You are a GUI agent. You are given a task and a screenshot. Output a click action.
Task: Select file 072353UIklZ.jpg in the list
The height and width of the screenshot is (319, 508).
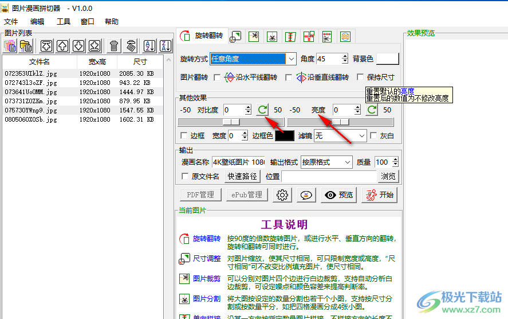click(x=82, y=73)
